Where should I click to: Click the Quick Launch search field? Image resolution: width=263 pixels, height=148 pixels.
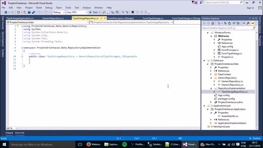pyautogui.click(x=224, y=2)
